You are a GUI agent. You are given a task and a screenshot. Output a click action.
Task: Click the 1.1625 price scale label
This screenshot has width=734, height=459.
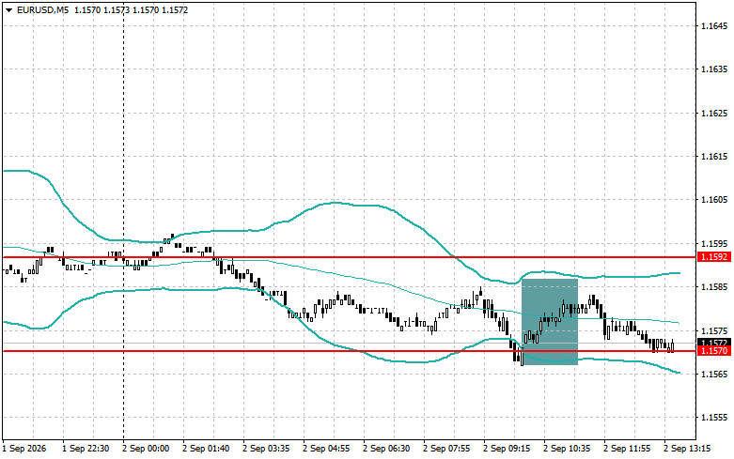714,113
